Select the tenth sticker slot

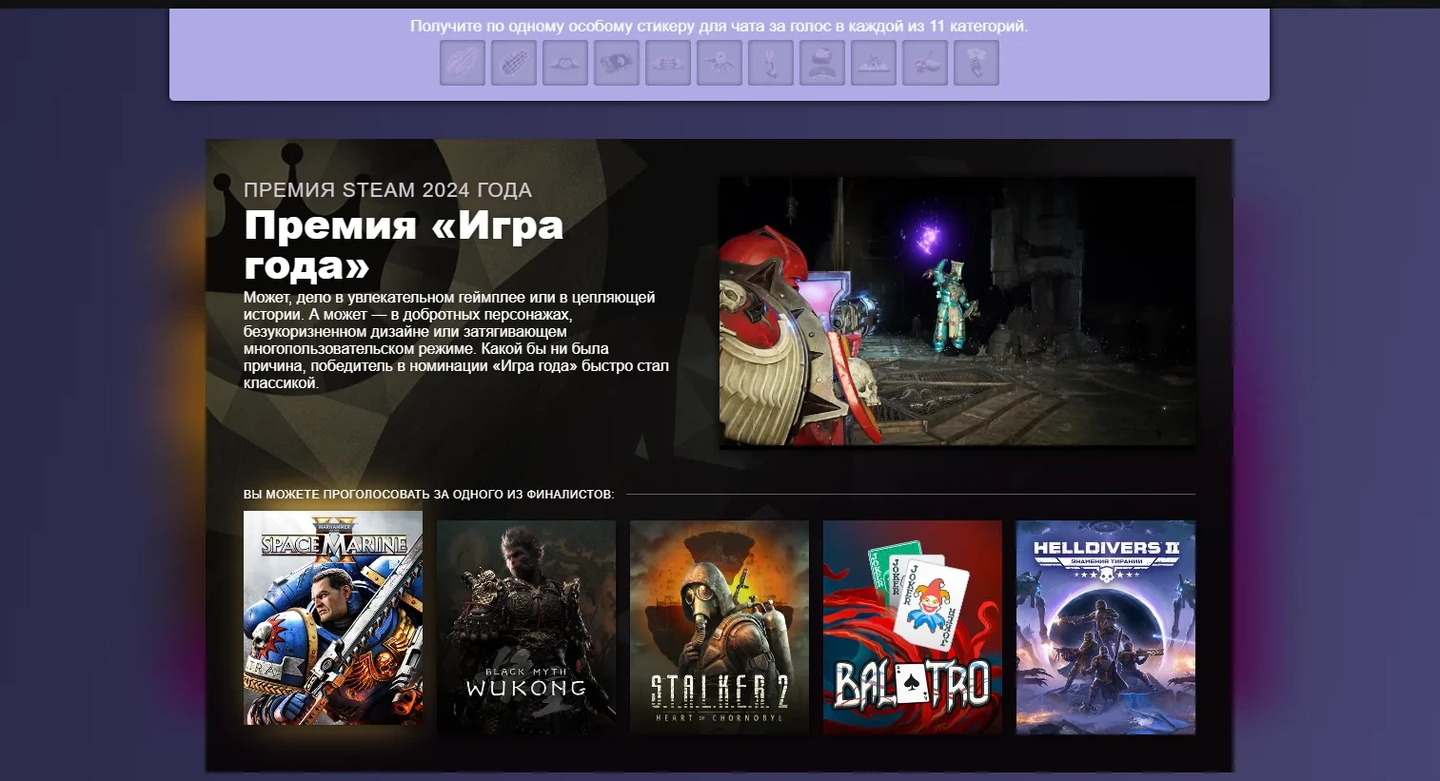click(x=925, y=63)
